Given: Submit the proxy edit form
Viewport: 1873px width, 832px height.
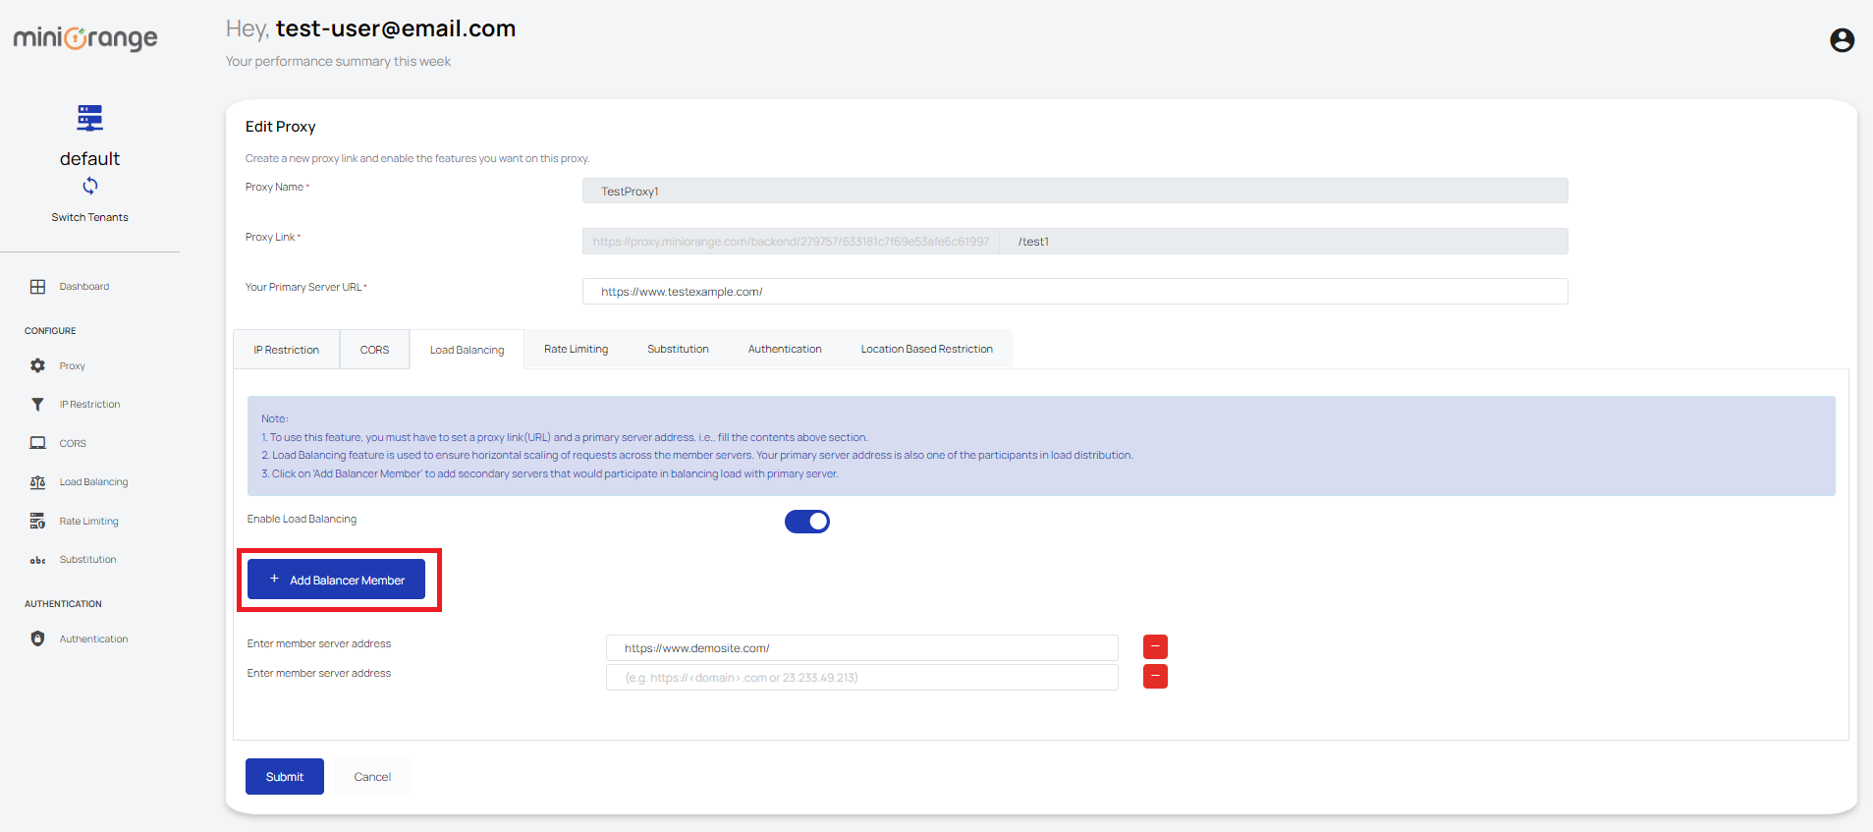Looking at the screenshot, I should (x=285, y=777).
